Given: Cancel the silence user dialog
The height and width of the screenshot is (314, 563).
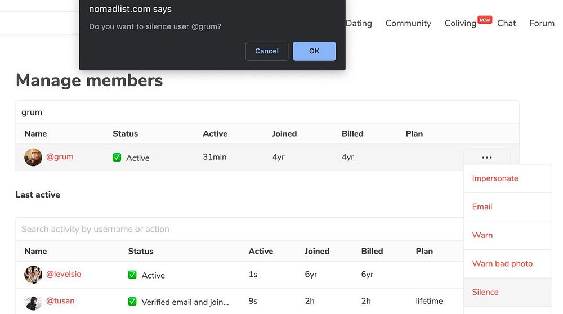Looking at the screenshot, I should [x=266, y=51].
